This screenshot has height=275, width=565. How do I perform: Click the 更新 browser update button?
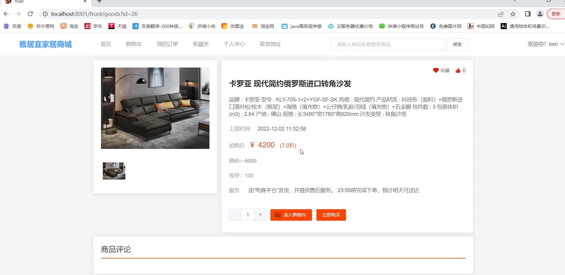point(556,14)
